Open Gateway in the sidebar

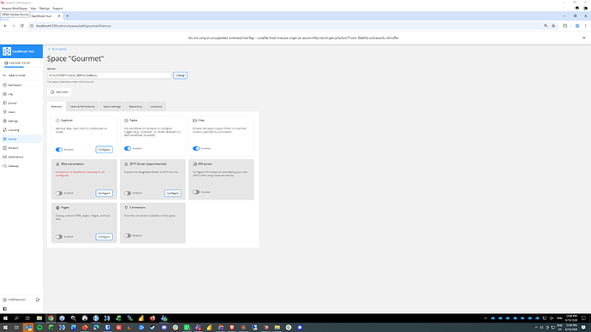click(x=21, y=166)
